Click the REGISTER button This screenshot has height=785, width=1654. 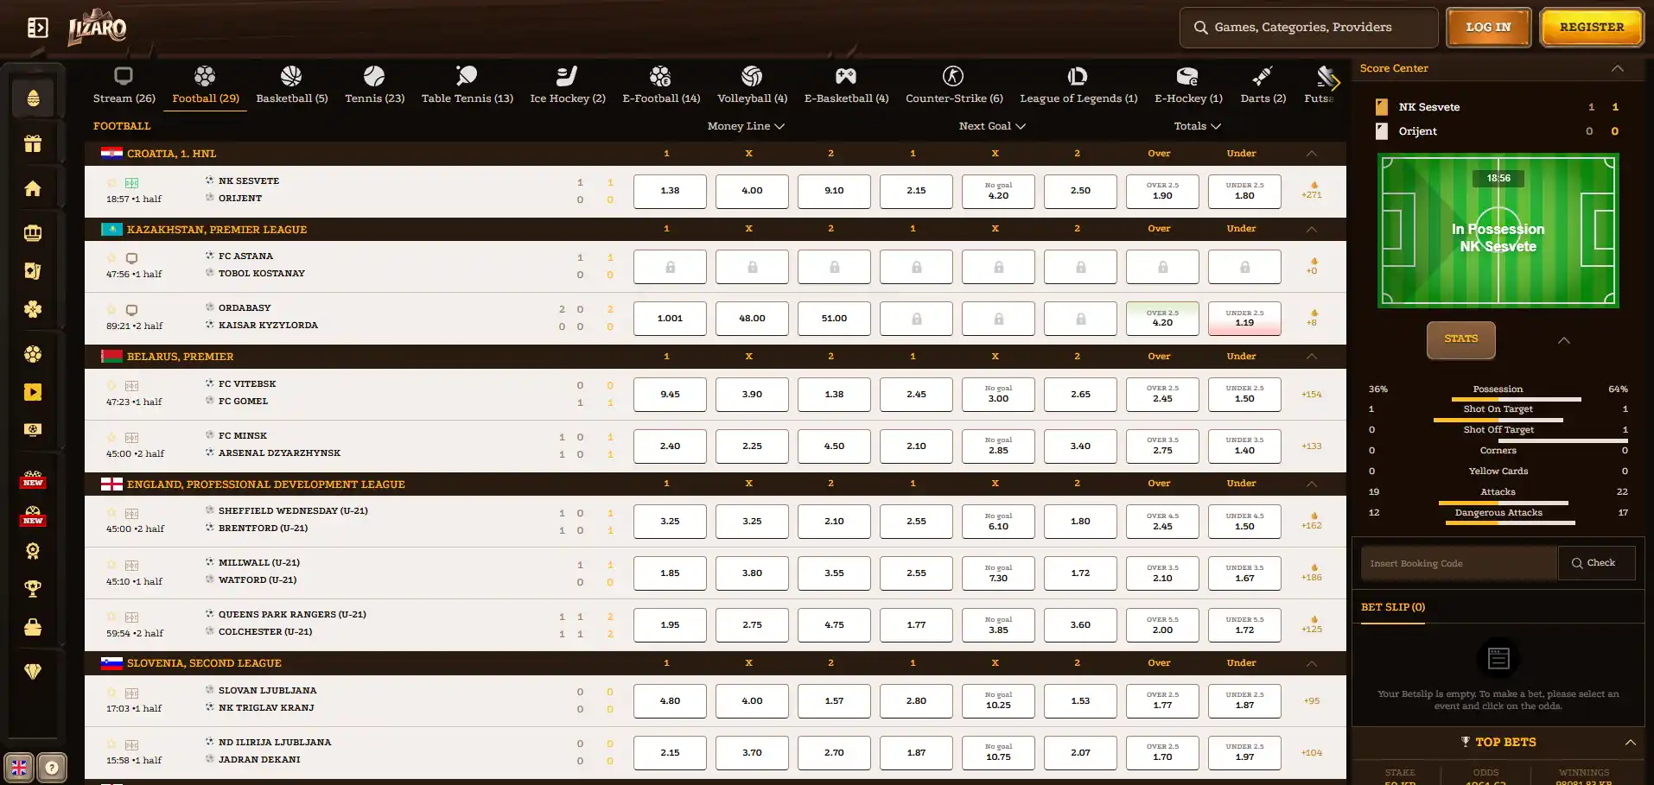[x=1592, y=28]
